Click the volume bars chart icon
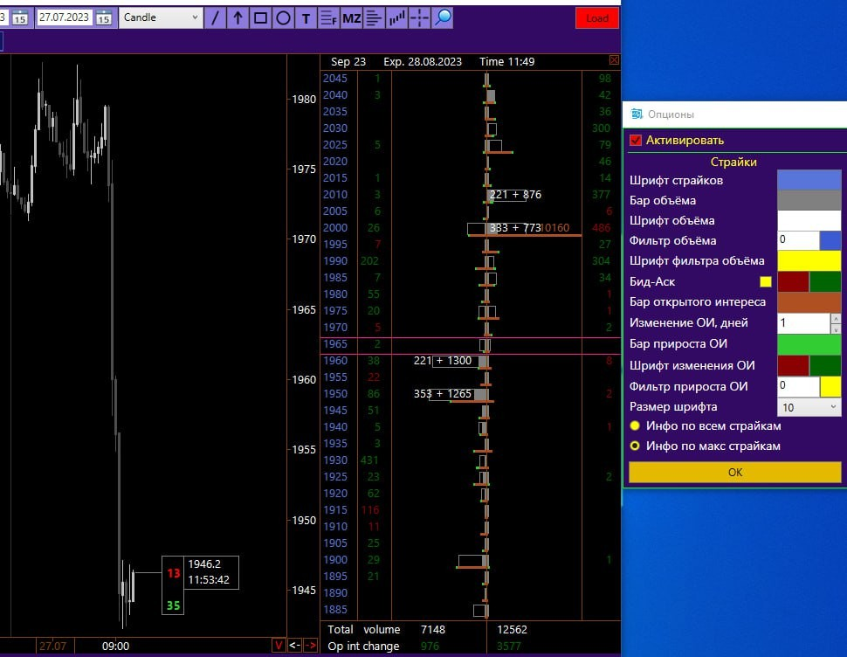Screen dimensions: 847x657 (x=397, y=17)
